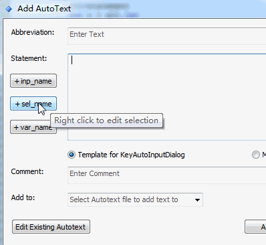Viewport: 266px width, 245px height.
Task: Insert inp_name with the + inp_name button
Action: point(33,81)
